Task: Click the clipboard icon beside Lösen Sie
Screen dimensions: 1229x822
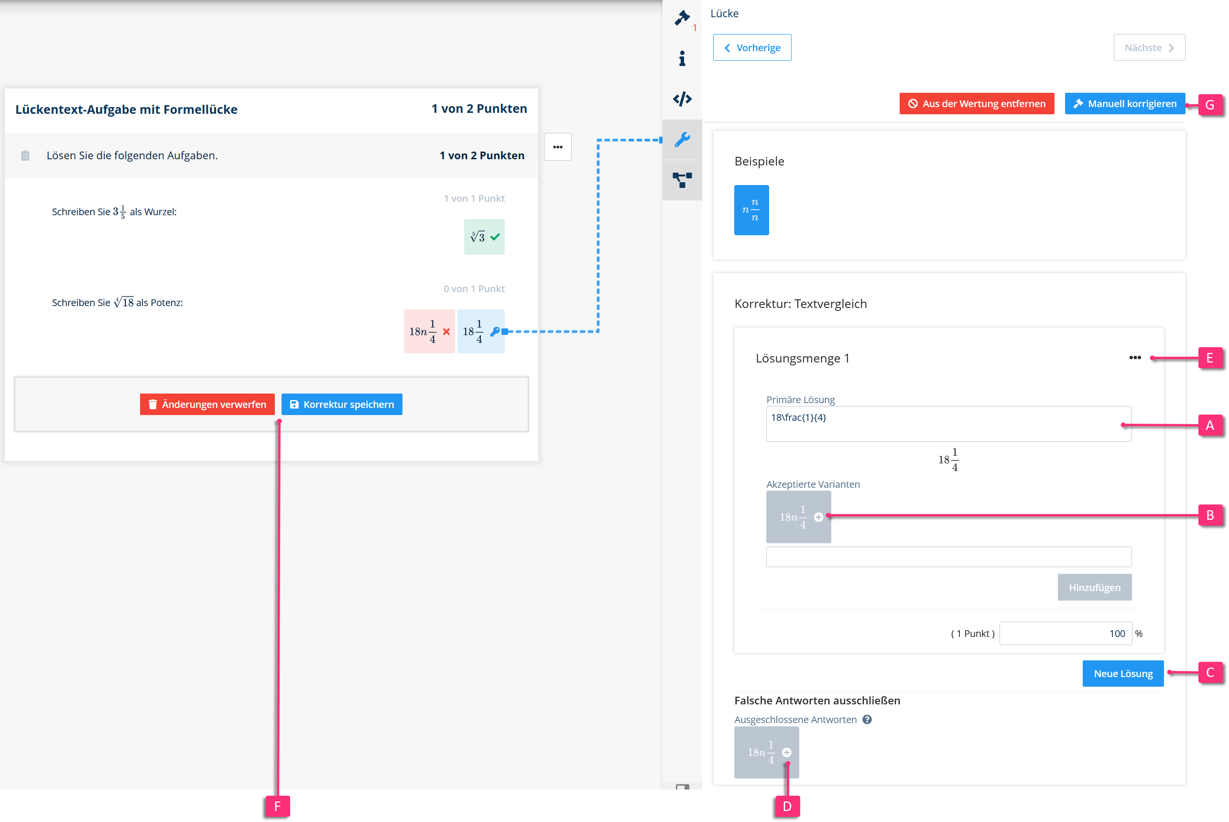Action: (x=25, y=156)
